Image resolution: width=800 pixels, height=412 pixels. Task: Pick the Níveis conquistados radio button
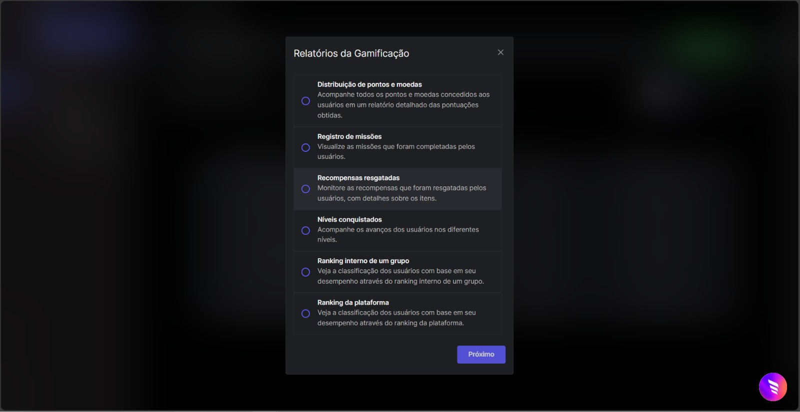(305, 231)
